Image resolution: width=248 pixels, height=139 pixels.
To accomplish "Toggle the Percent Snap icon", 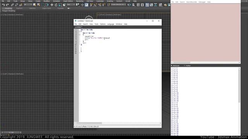I will click(100, 5).
